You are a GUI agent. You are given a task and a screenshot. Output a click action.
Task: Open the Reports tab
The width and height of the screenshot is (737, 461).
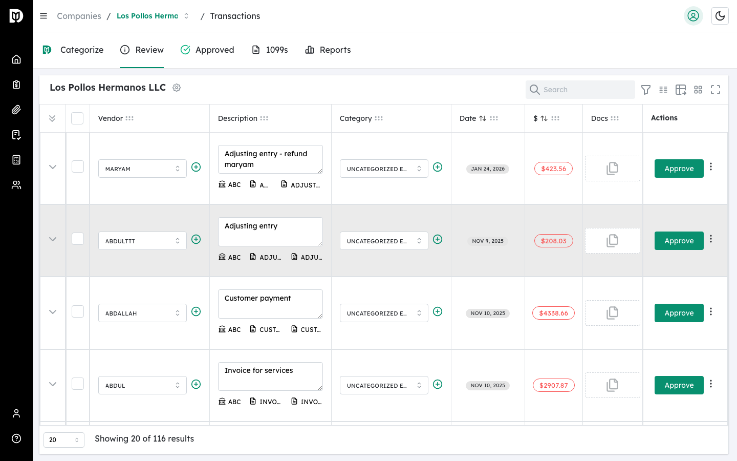click(x=328, y=50)
